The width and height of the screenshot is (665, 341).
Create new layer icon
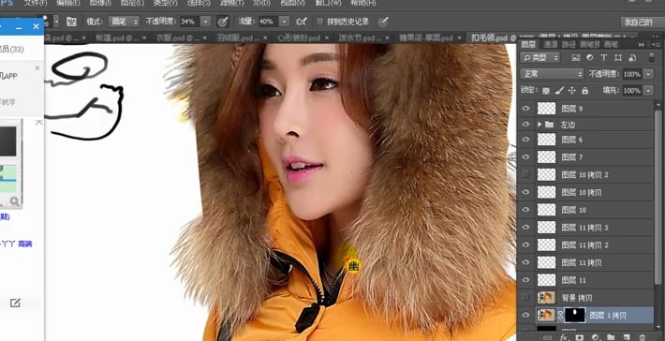point(627,337)
